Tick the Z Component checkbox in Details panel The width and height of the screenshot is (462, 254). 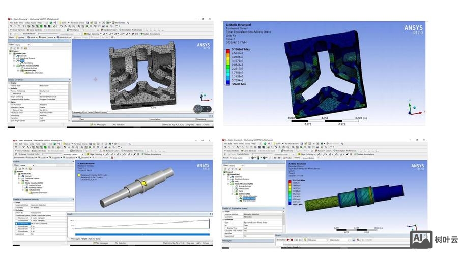(16, 224)
